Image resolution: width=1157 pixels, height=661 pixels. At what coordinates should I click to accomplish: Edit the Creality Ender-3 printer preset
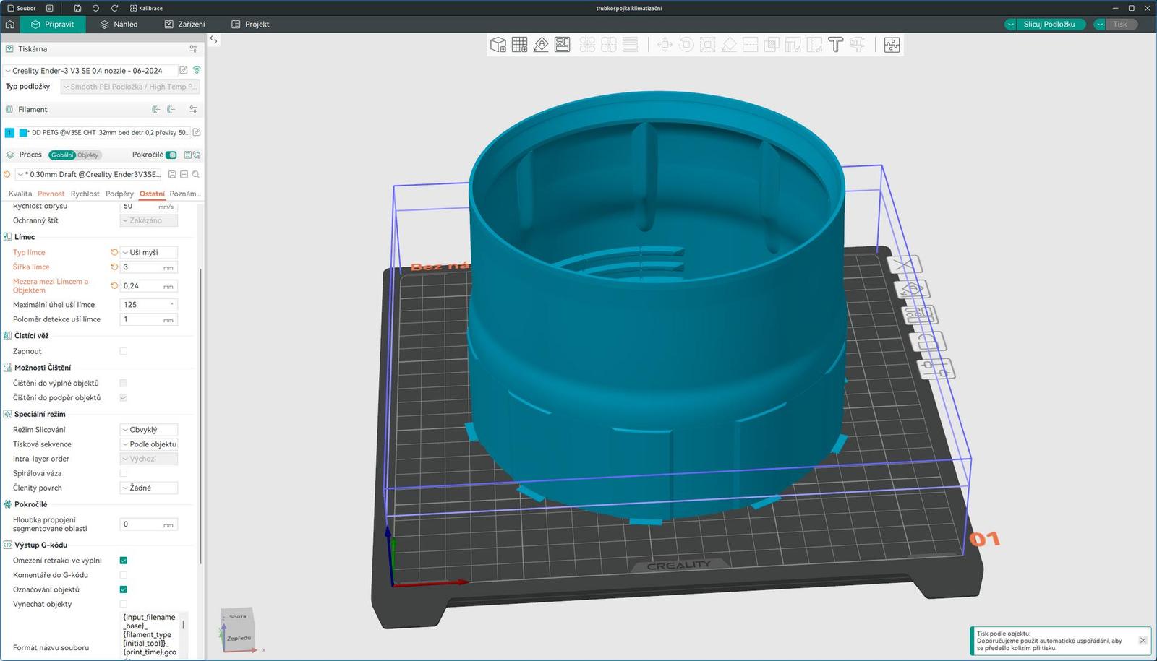coord(184,71)
